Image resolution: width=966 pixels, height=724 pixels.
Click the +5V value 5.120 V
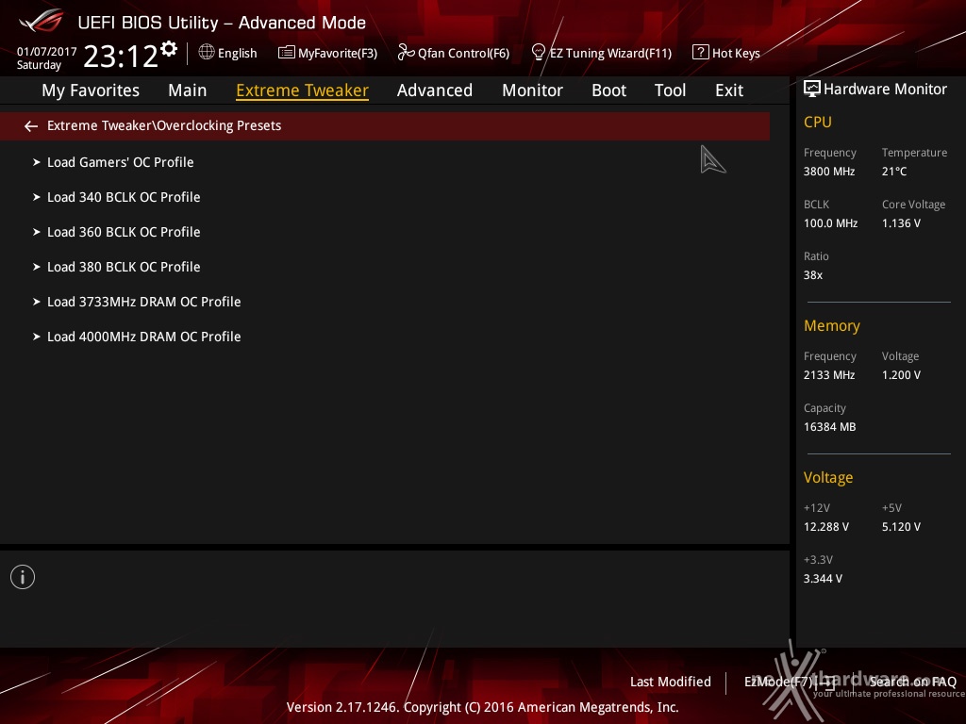(901, 527)
